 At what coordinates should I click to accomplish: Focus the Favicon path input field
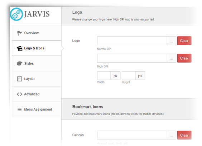pos(132,135)
